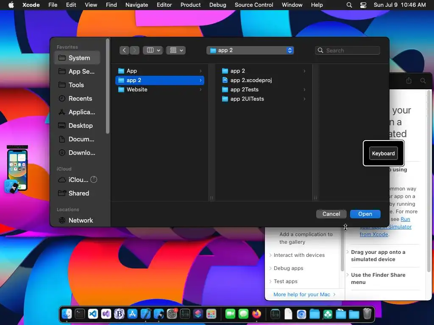Expand the App folder chevron
The image size is (434, 325).
tap(200, 71)
